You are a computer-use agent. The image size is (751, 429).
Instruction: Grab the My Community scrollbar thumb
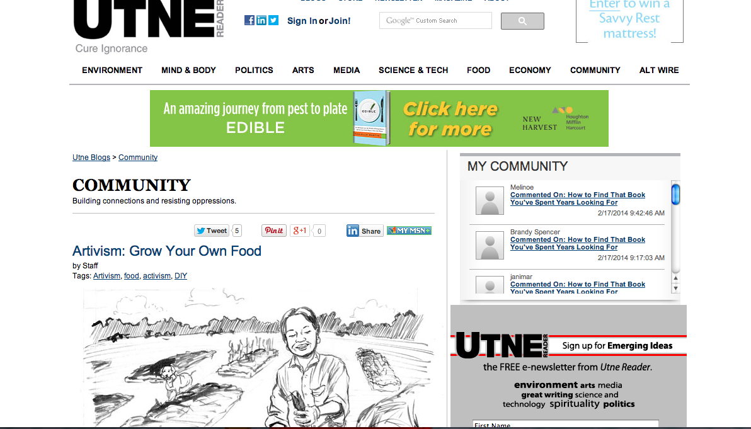coord(675,195)
